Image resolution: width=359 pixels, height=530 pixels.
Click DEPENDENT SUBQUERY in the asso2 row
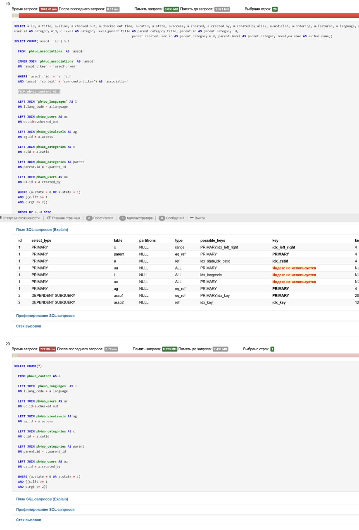[x=53, y=303]
